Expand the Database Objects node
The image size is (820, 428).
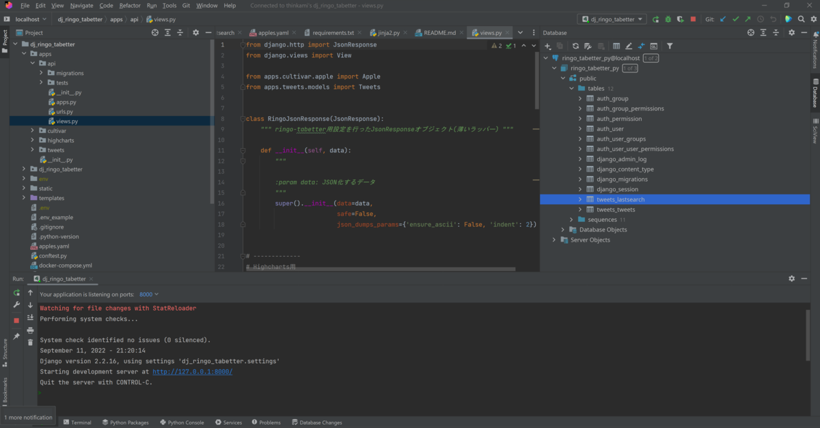tap(563, 229)
